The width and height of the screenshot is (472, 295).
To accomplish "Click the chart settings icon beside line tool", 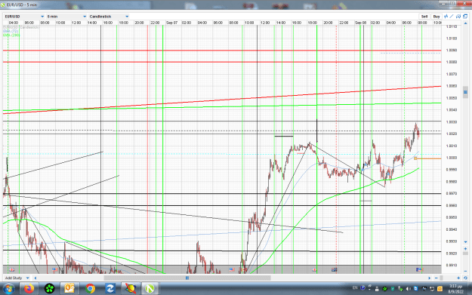I will [x=458, y=17].
